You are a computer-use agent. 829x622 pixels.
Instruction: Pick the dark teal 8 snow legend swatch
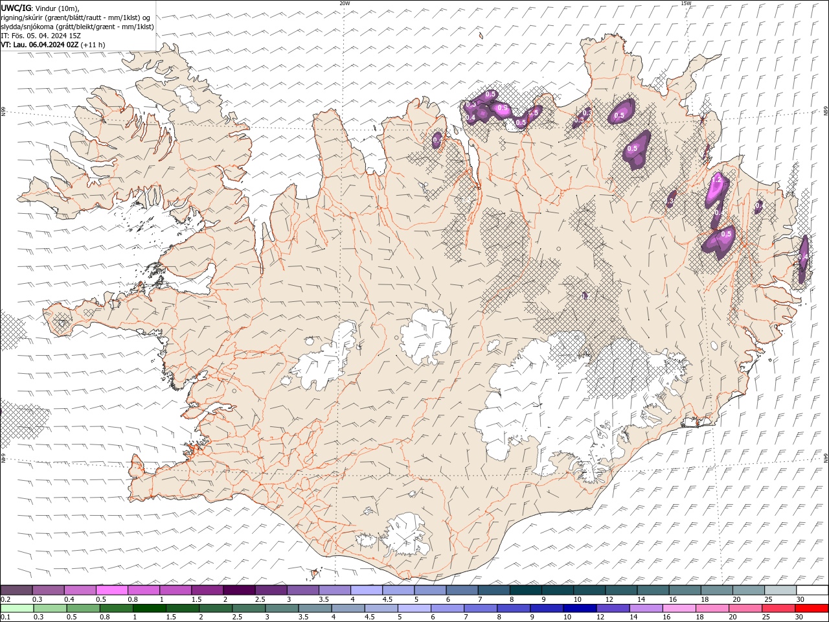(525, 590)
